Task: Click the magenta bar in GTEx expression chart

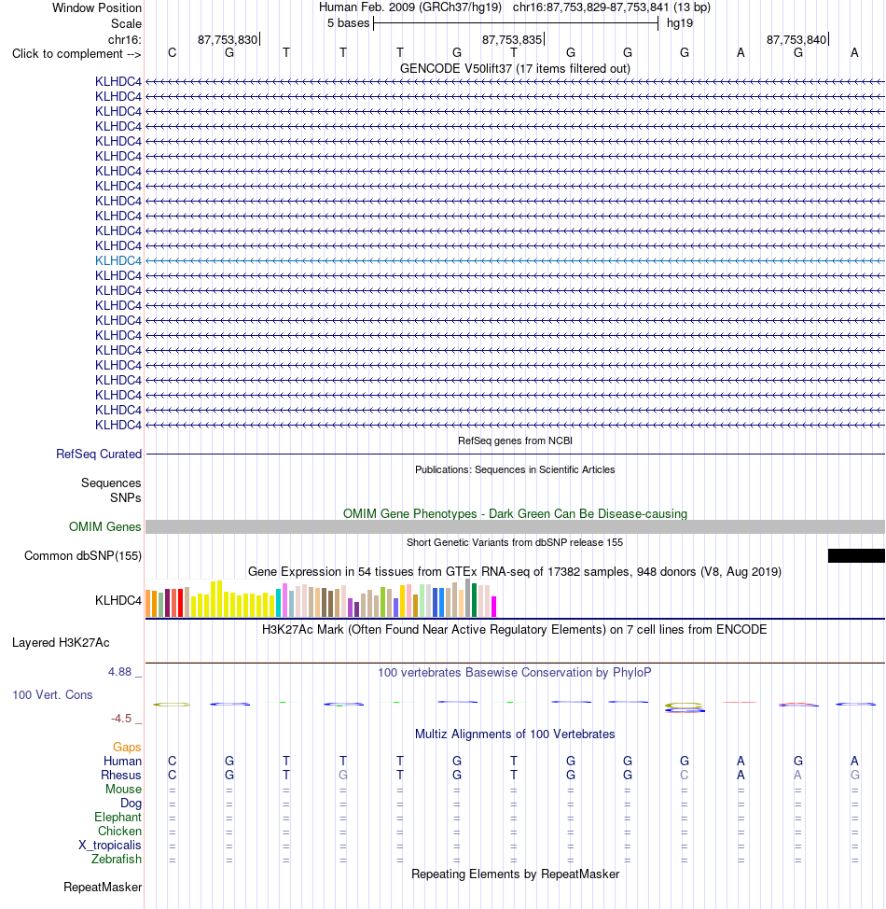Action: click(x=493, y=607)
